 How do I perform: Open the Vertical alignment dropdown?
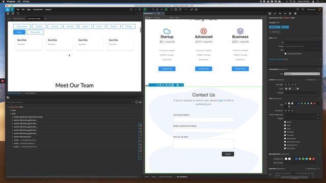302,114
